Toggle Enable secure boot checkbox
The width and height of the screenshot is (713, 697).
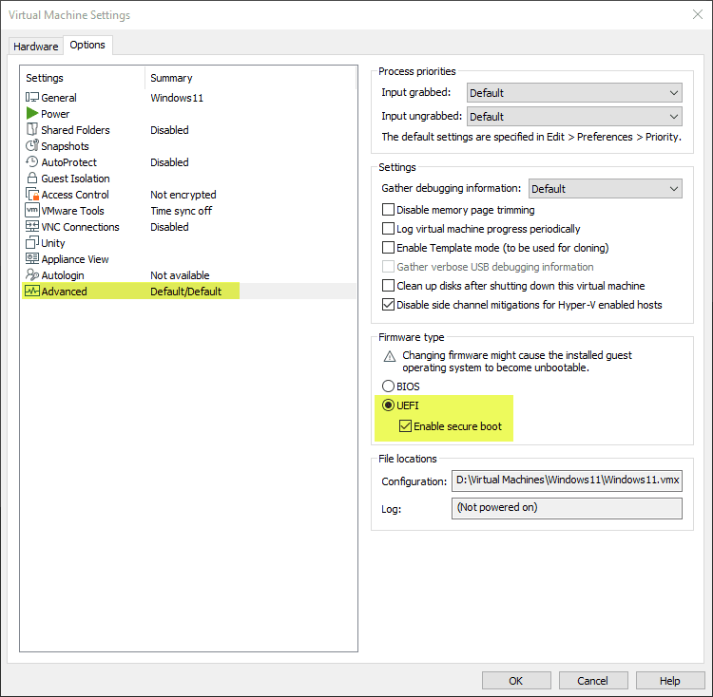point(405,426)
